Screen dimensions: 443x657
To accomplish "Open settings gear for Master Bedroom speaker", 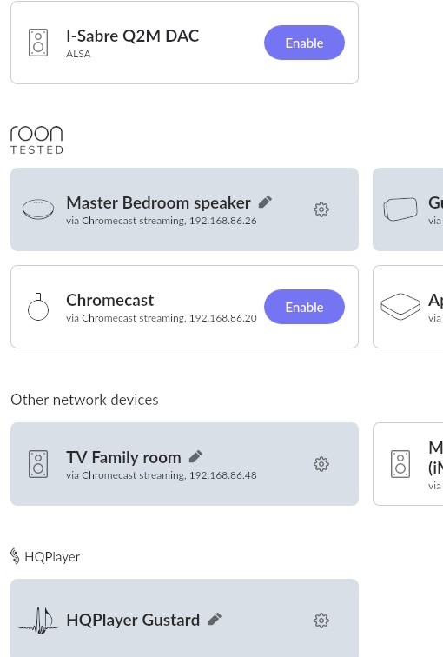I will tap(321, 209).
